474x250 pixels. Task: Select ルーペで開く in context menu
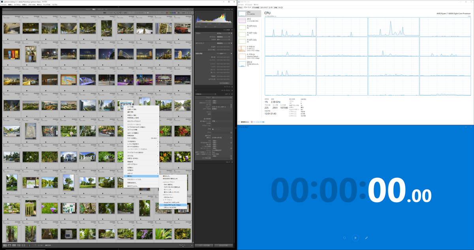pos(141,106)
